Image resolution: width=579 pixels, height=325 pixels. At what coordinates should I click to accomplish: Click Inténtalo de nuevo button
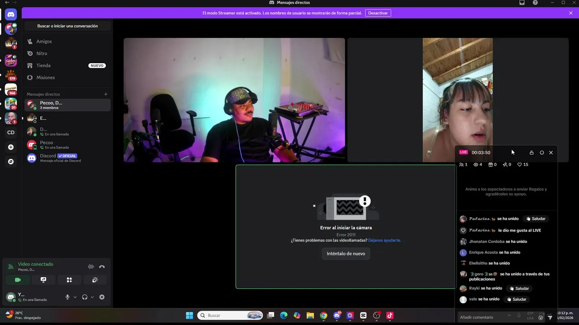[346, 254]
